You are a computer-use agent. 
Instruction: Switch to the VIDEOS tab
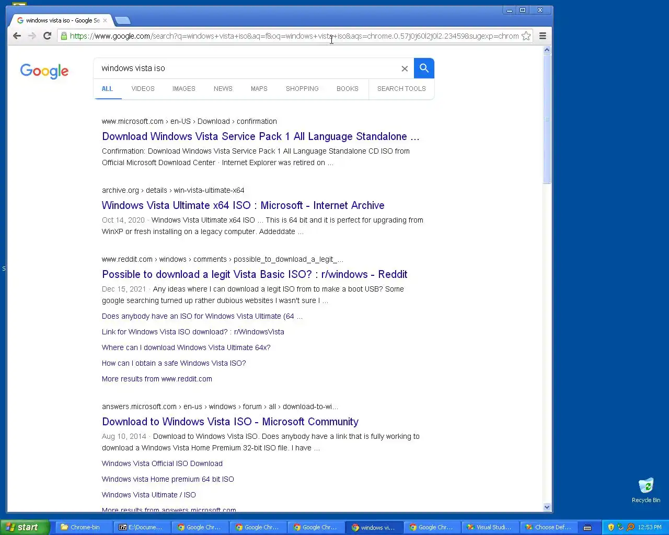(x=143, y=89)
